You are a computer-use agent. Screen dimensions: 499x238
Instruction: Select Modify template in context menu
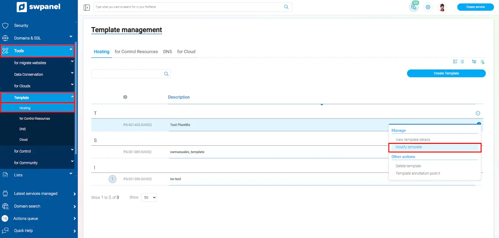[409, 147]
